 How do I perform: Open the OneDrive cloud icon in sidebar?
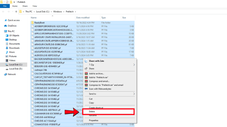5,26
